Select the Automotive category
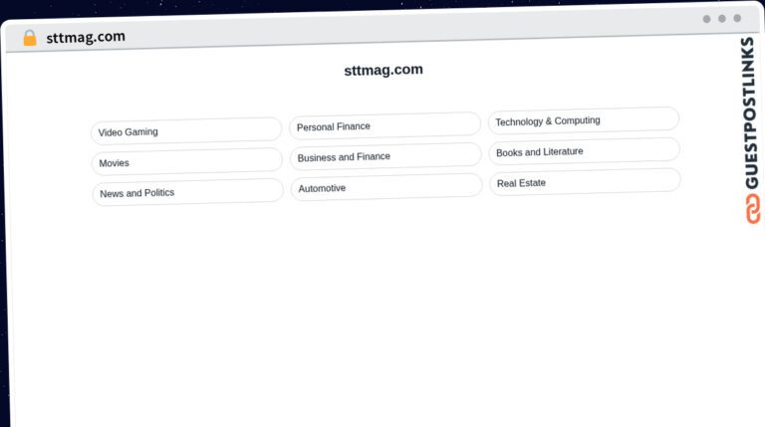This screenshot has width=765, height=427. [386, 187]
